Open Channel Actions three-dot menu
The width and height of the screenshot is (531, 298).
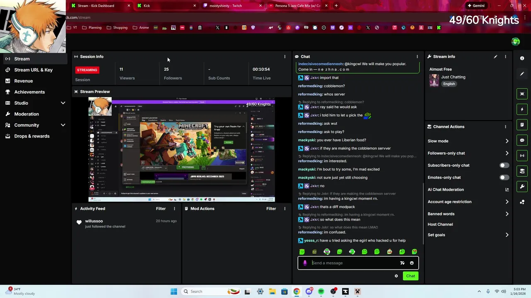pyautogui.click(x=505, y=127)
